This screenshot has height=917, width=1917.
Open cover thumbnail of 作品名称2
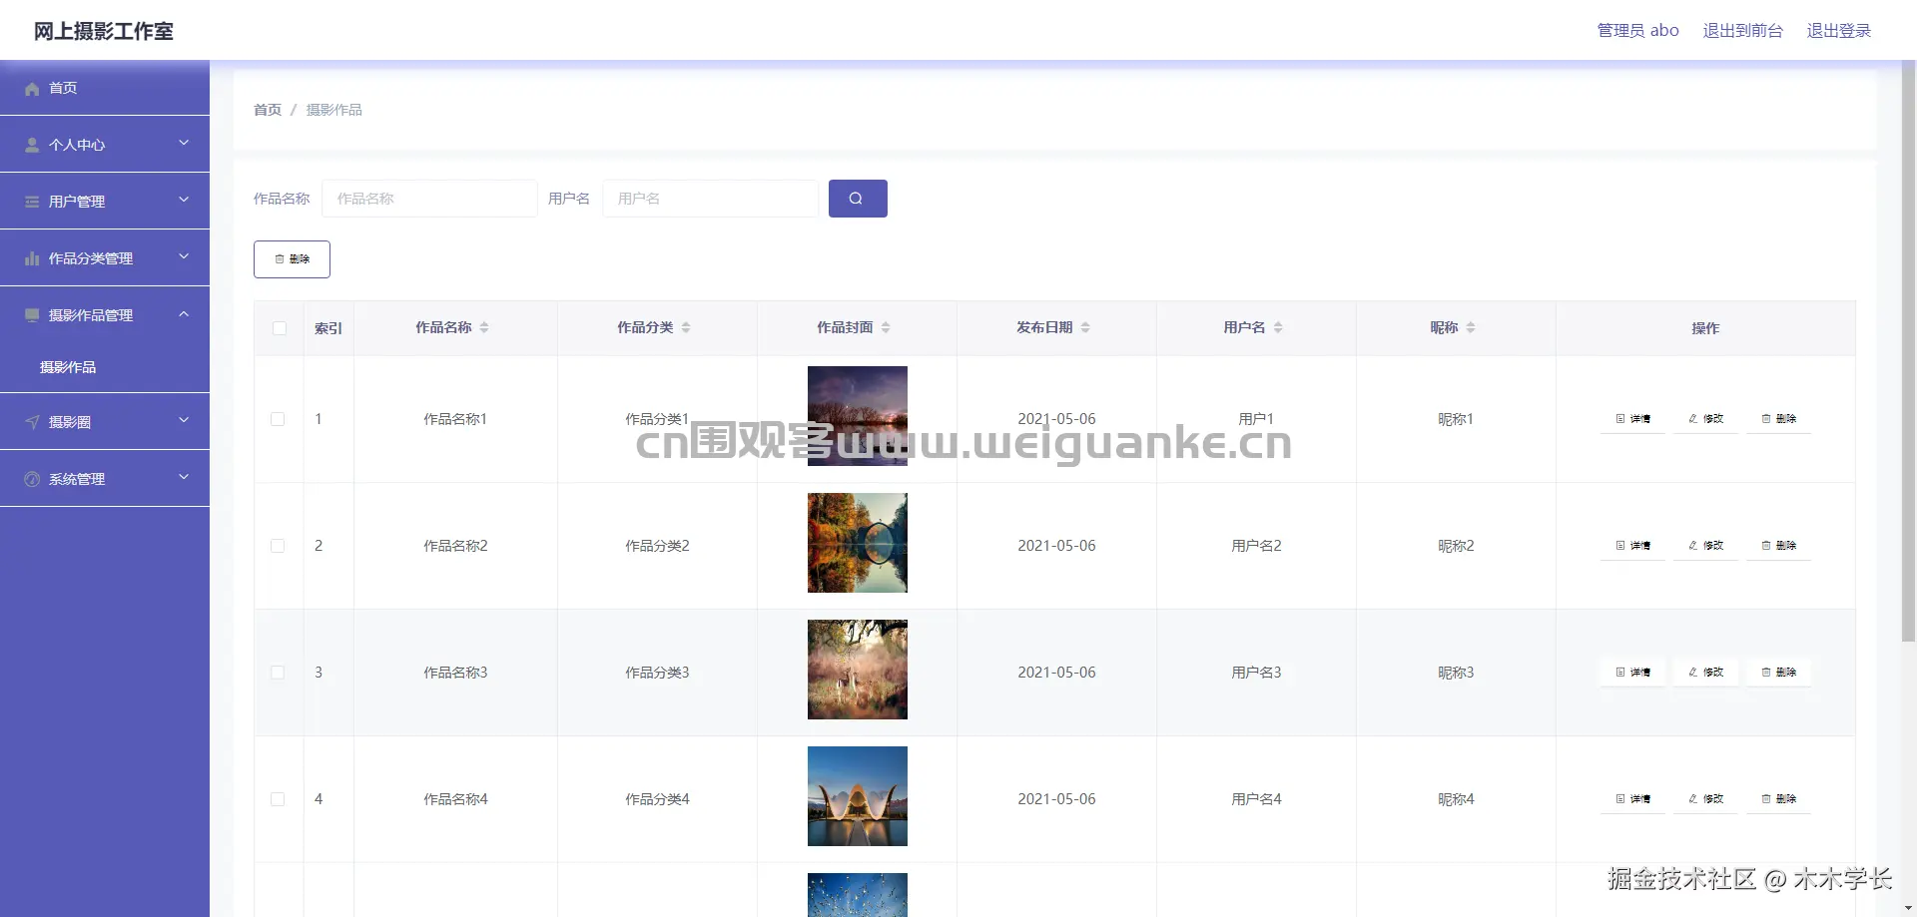pyautogui.click(x=858, y=543)
